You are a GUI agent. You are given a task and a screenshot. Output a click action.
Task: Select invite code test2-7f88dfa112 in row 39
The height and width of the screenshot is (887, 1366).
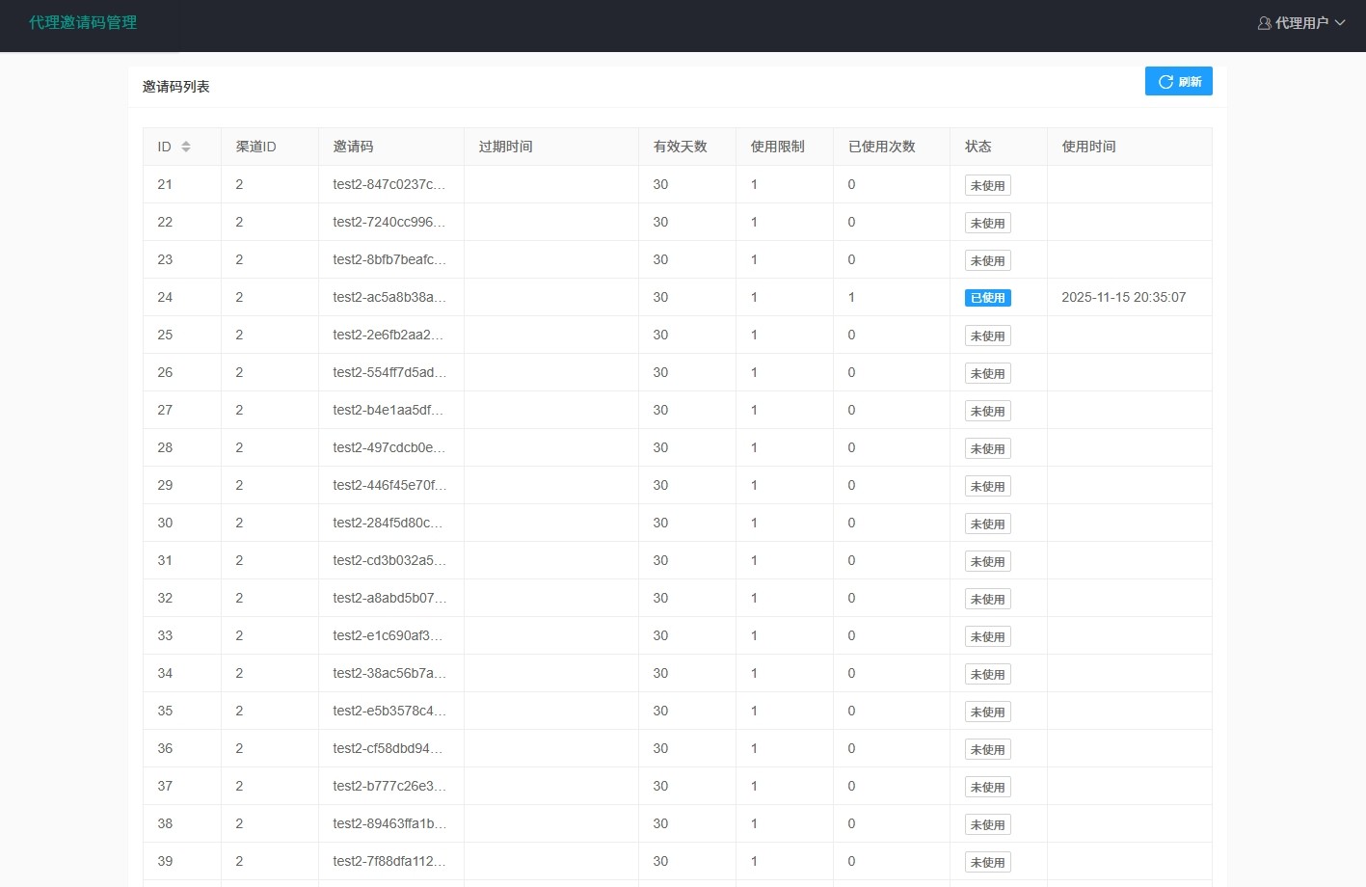[x=389, y=861]
